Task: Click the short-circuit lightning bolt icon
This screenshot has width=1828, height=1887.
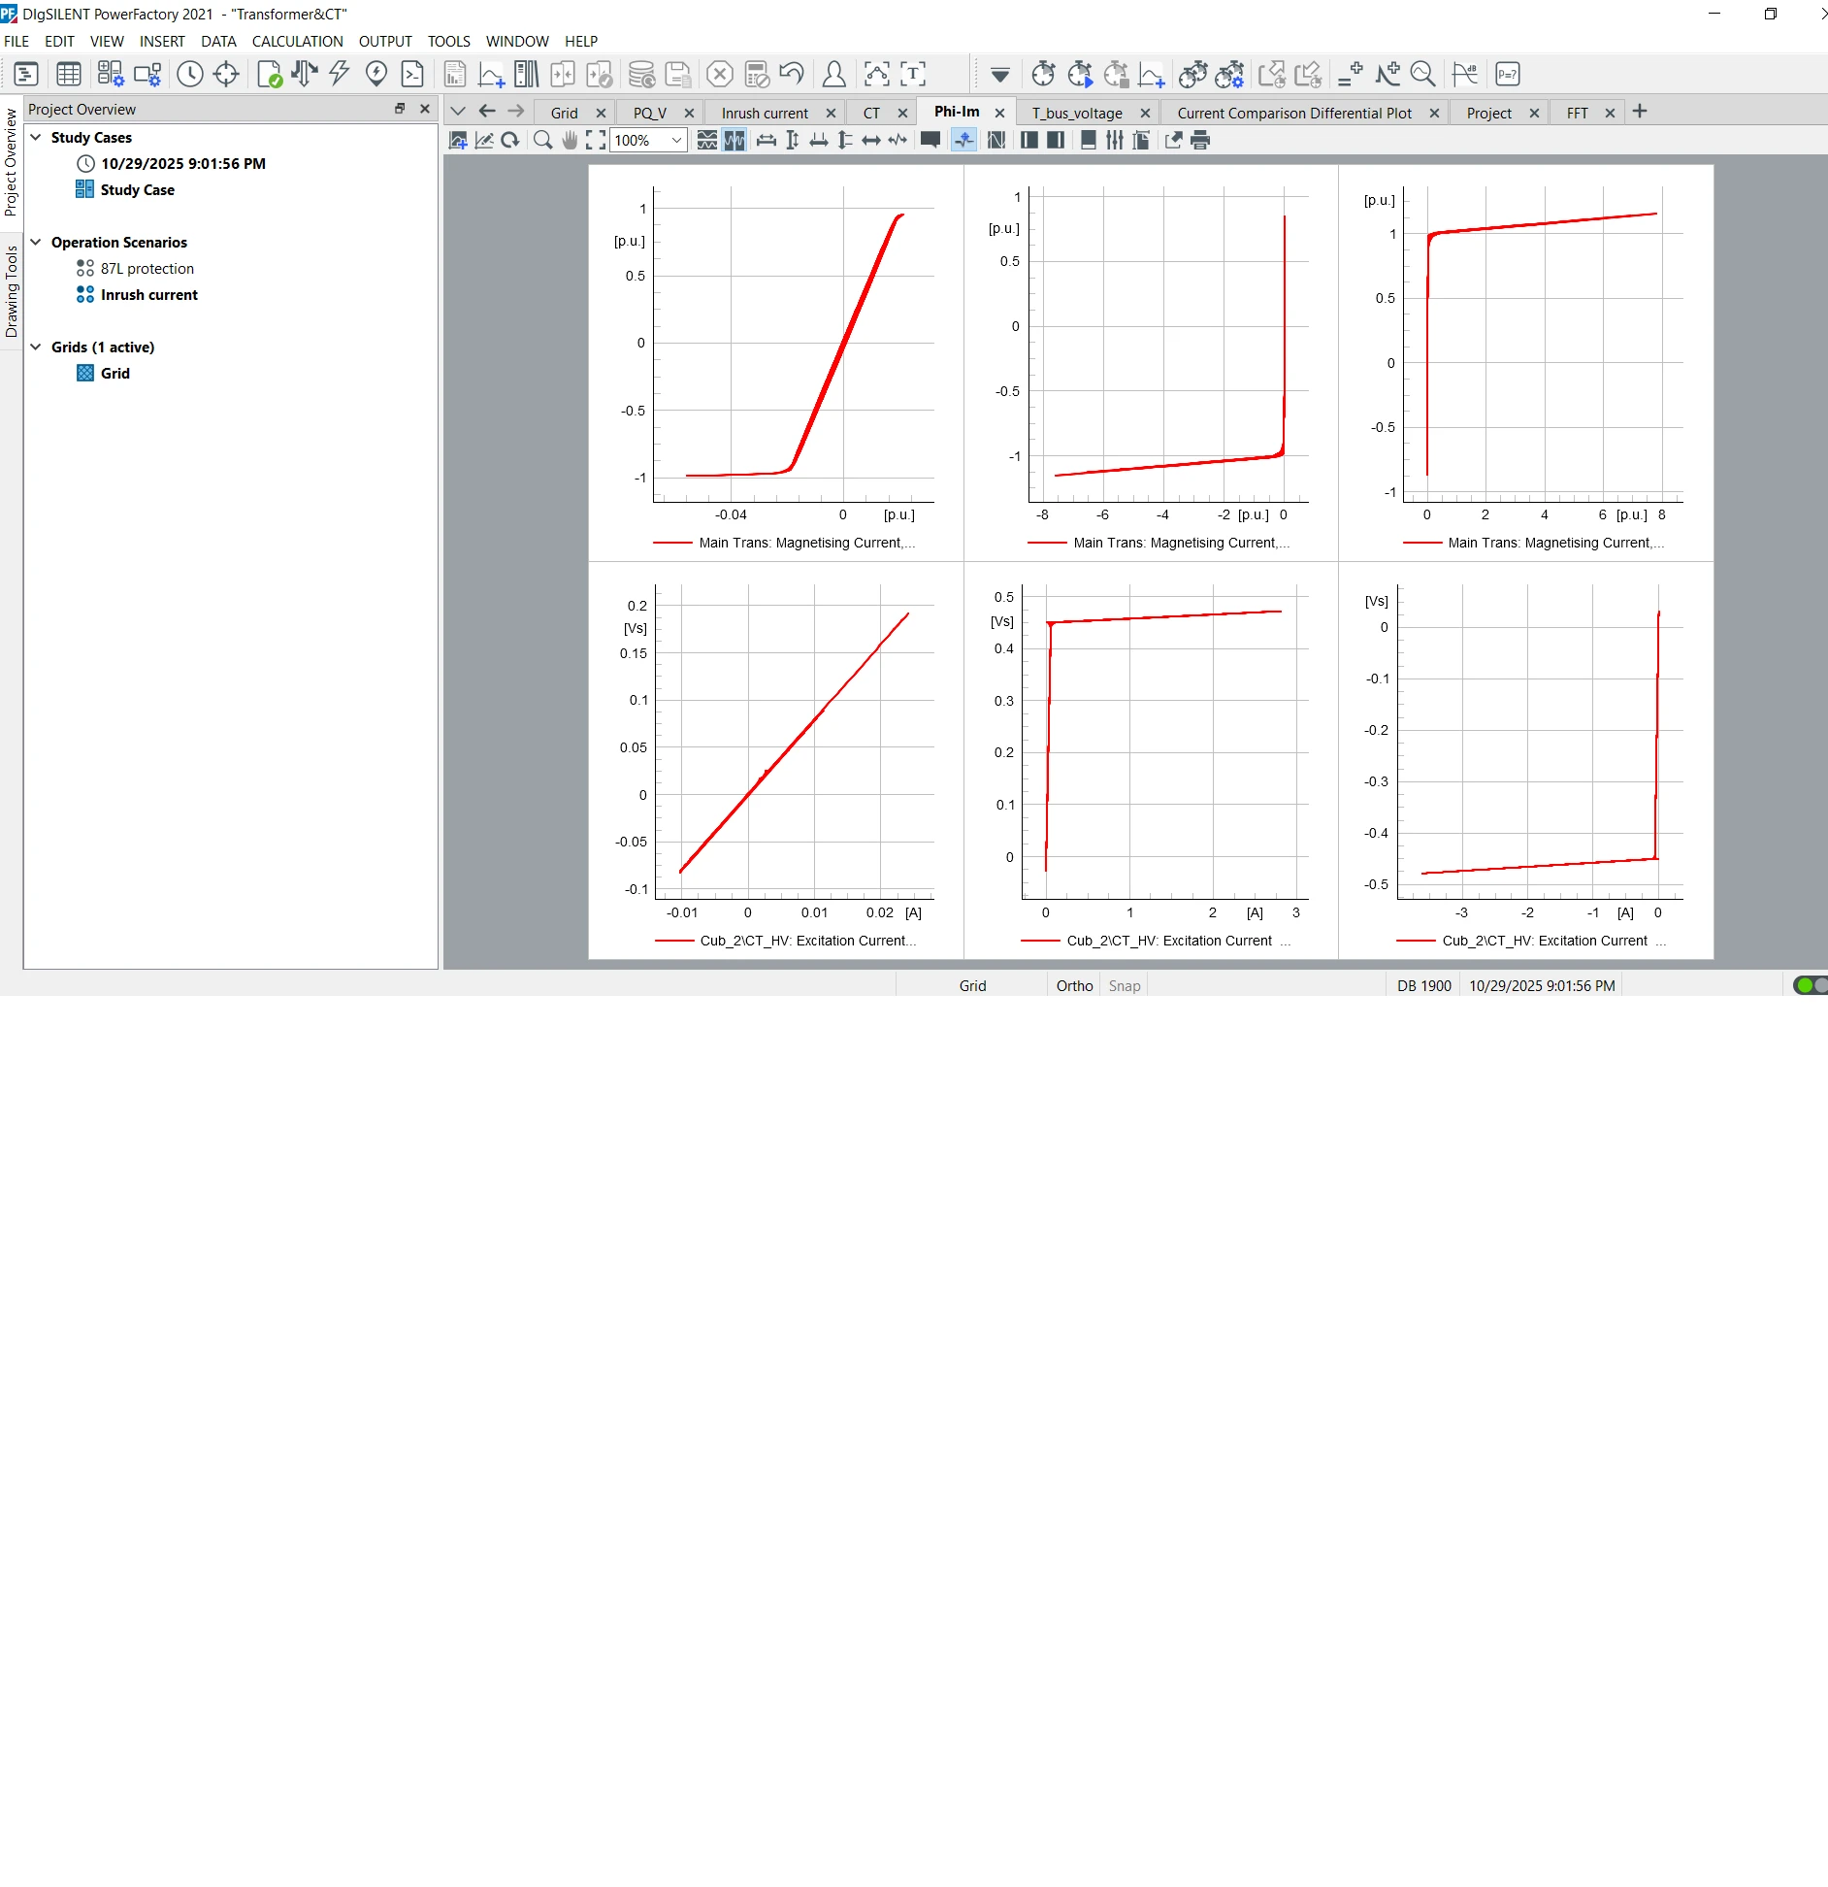Action: pos(340,74)
